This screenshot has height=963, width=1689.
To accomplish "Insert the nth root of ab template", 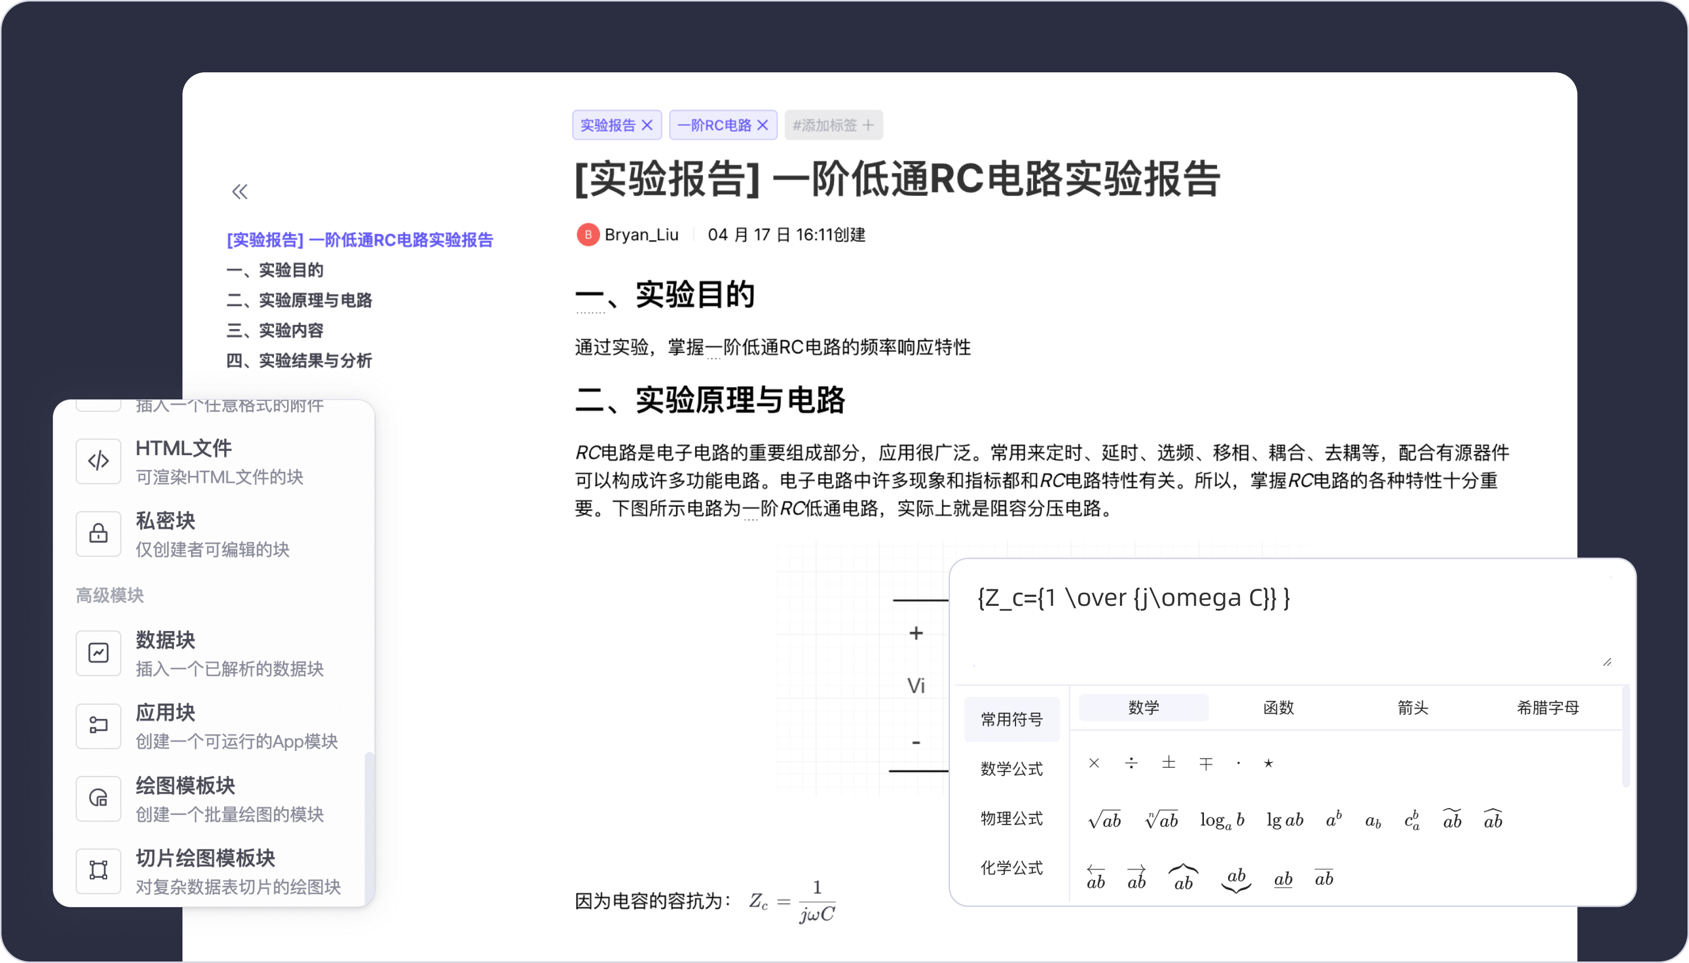I will tap(1162, 820).
